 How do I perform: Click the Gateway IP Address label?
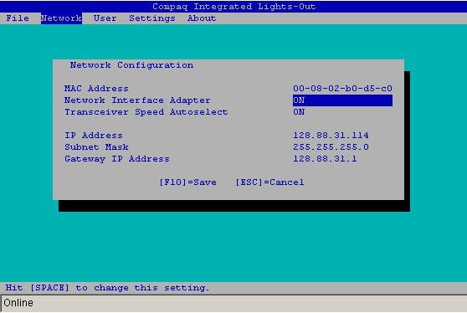point(117,159)
